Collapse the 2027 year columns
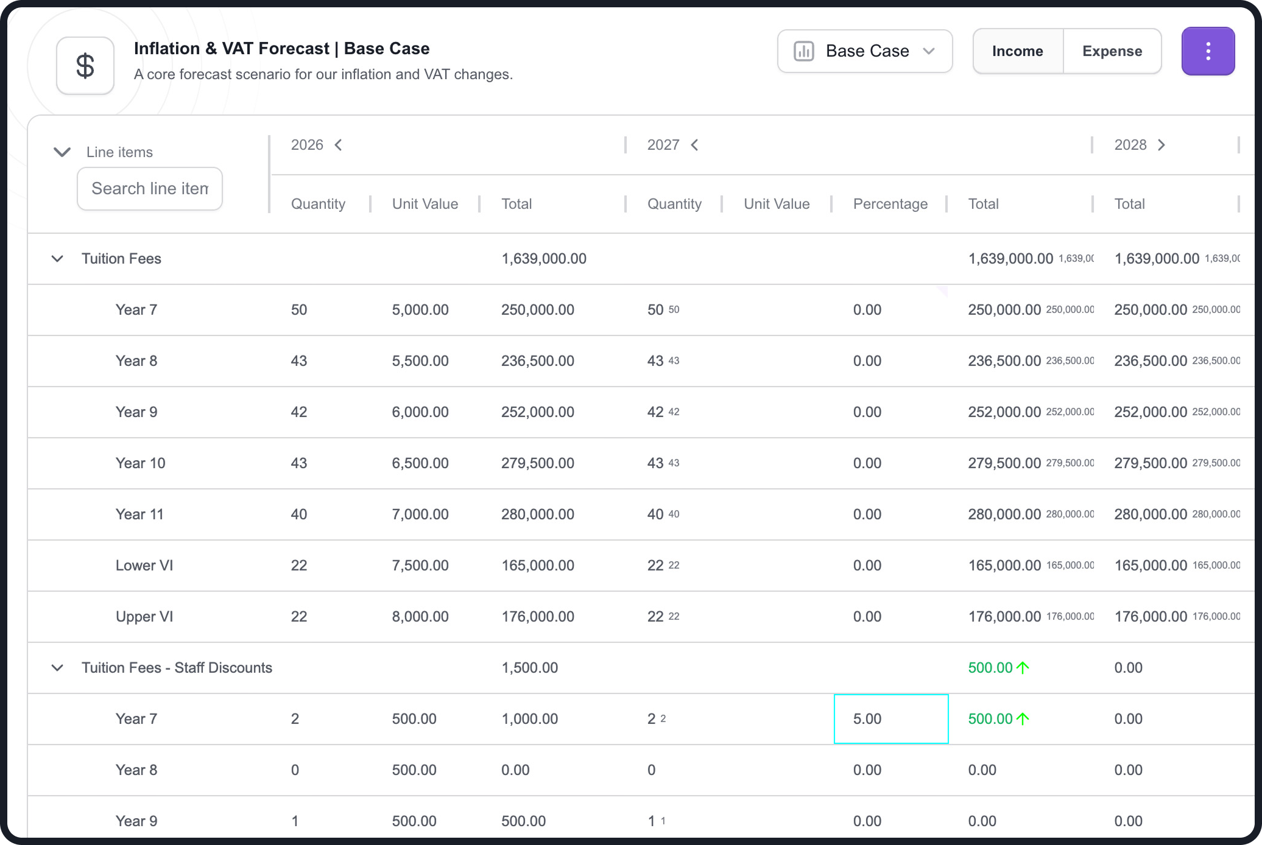The width and height of the screenshot is (1262, 845). click(x=695, y=145)
